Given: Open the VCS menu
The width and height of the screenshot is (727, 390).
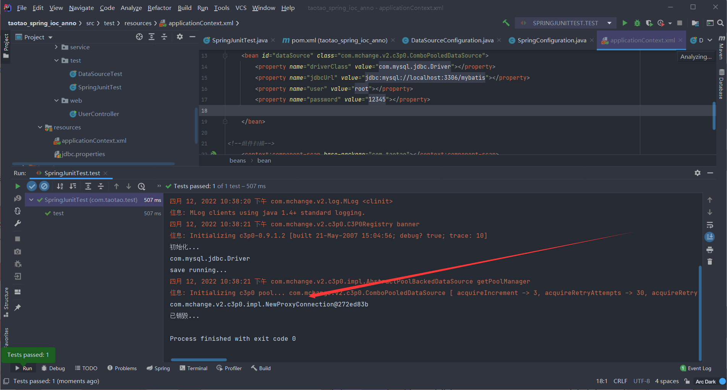Looking at the screenshot, I should pyautogui.click(x=241, y=8).
